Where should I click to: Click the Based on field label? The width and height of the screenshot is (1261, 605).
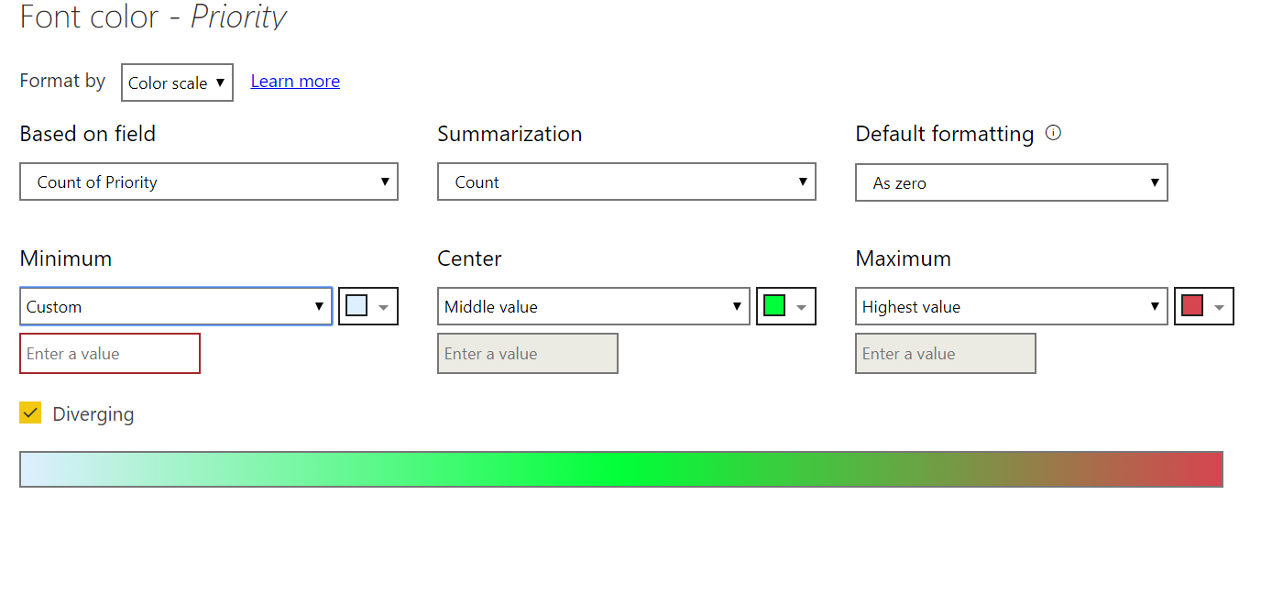(88, 134)
